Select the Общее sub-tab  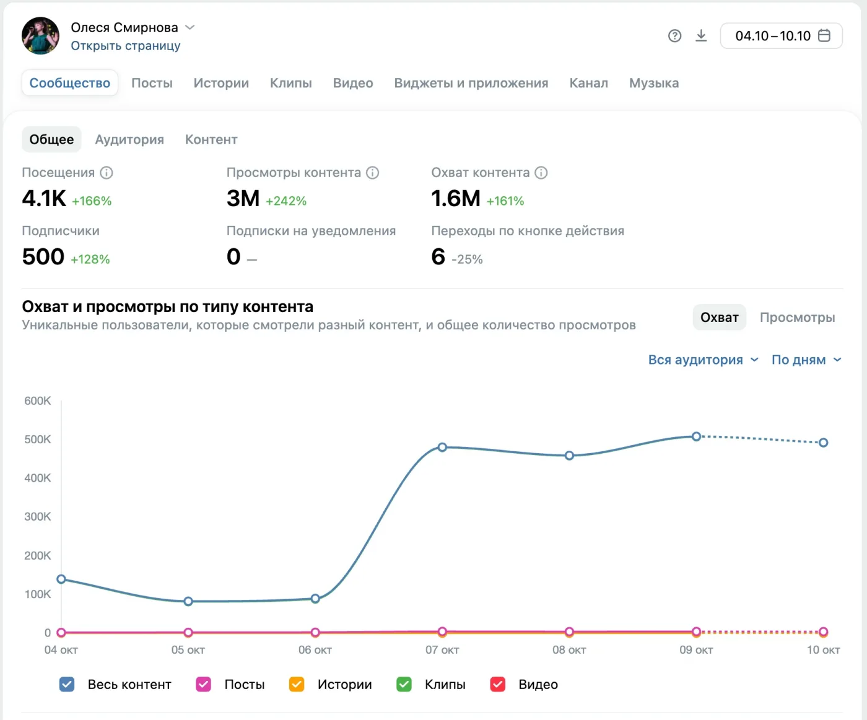click(51, 139)
